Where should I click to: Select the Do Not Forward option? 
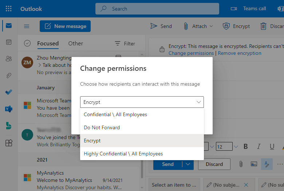click(102, 127)
